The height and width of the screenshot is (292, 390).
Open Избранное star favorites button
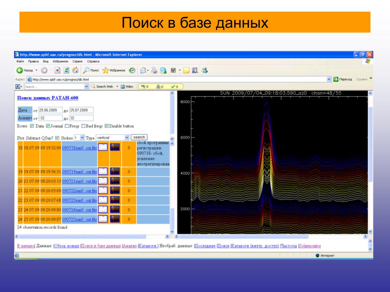[113, 70]
